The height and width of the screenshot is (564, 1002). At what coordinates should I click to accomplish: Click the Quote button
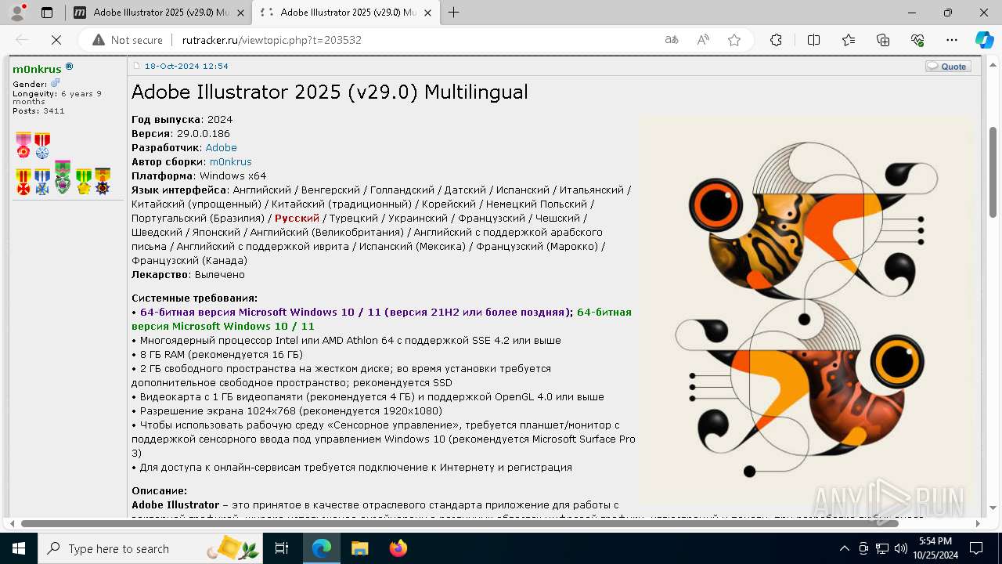[948, 67]
